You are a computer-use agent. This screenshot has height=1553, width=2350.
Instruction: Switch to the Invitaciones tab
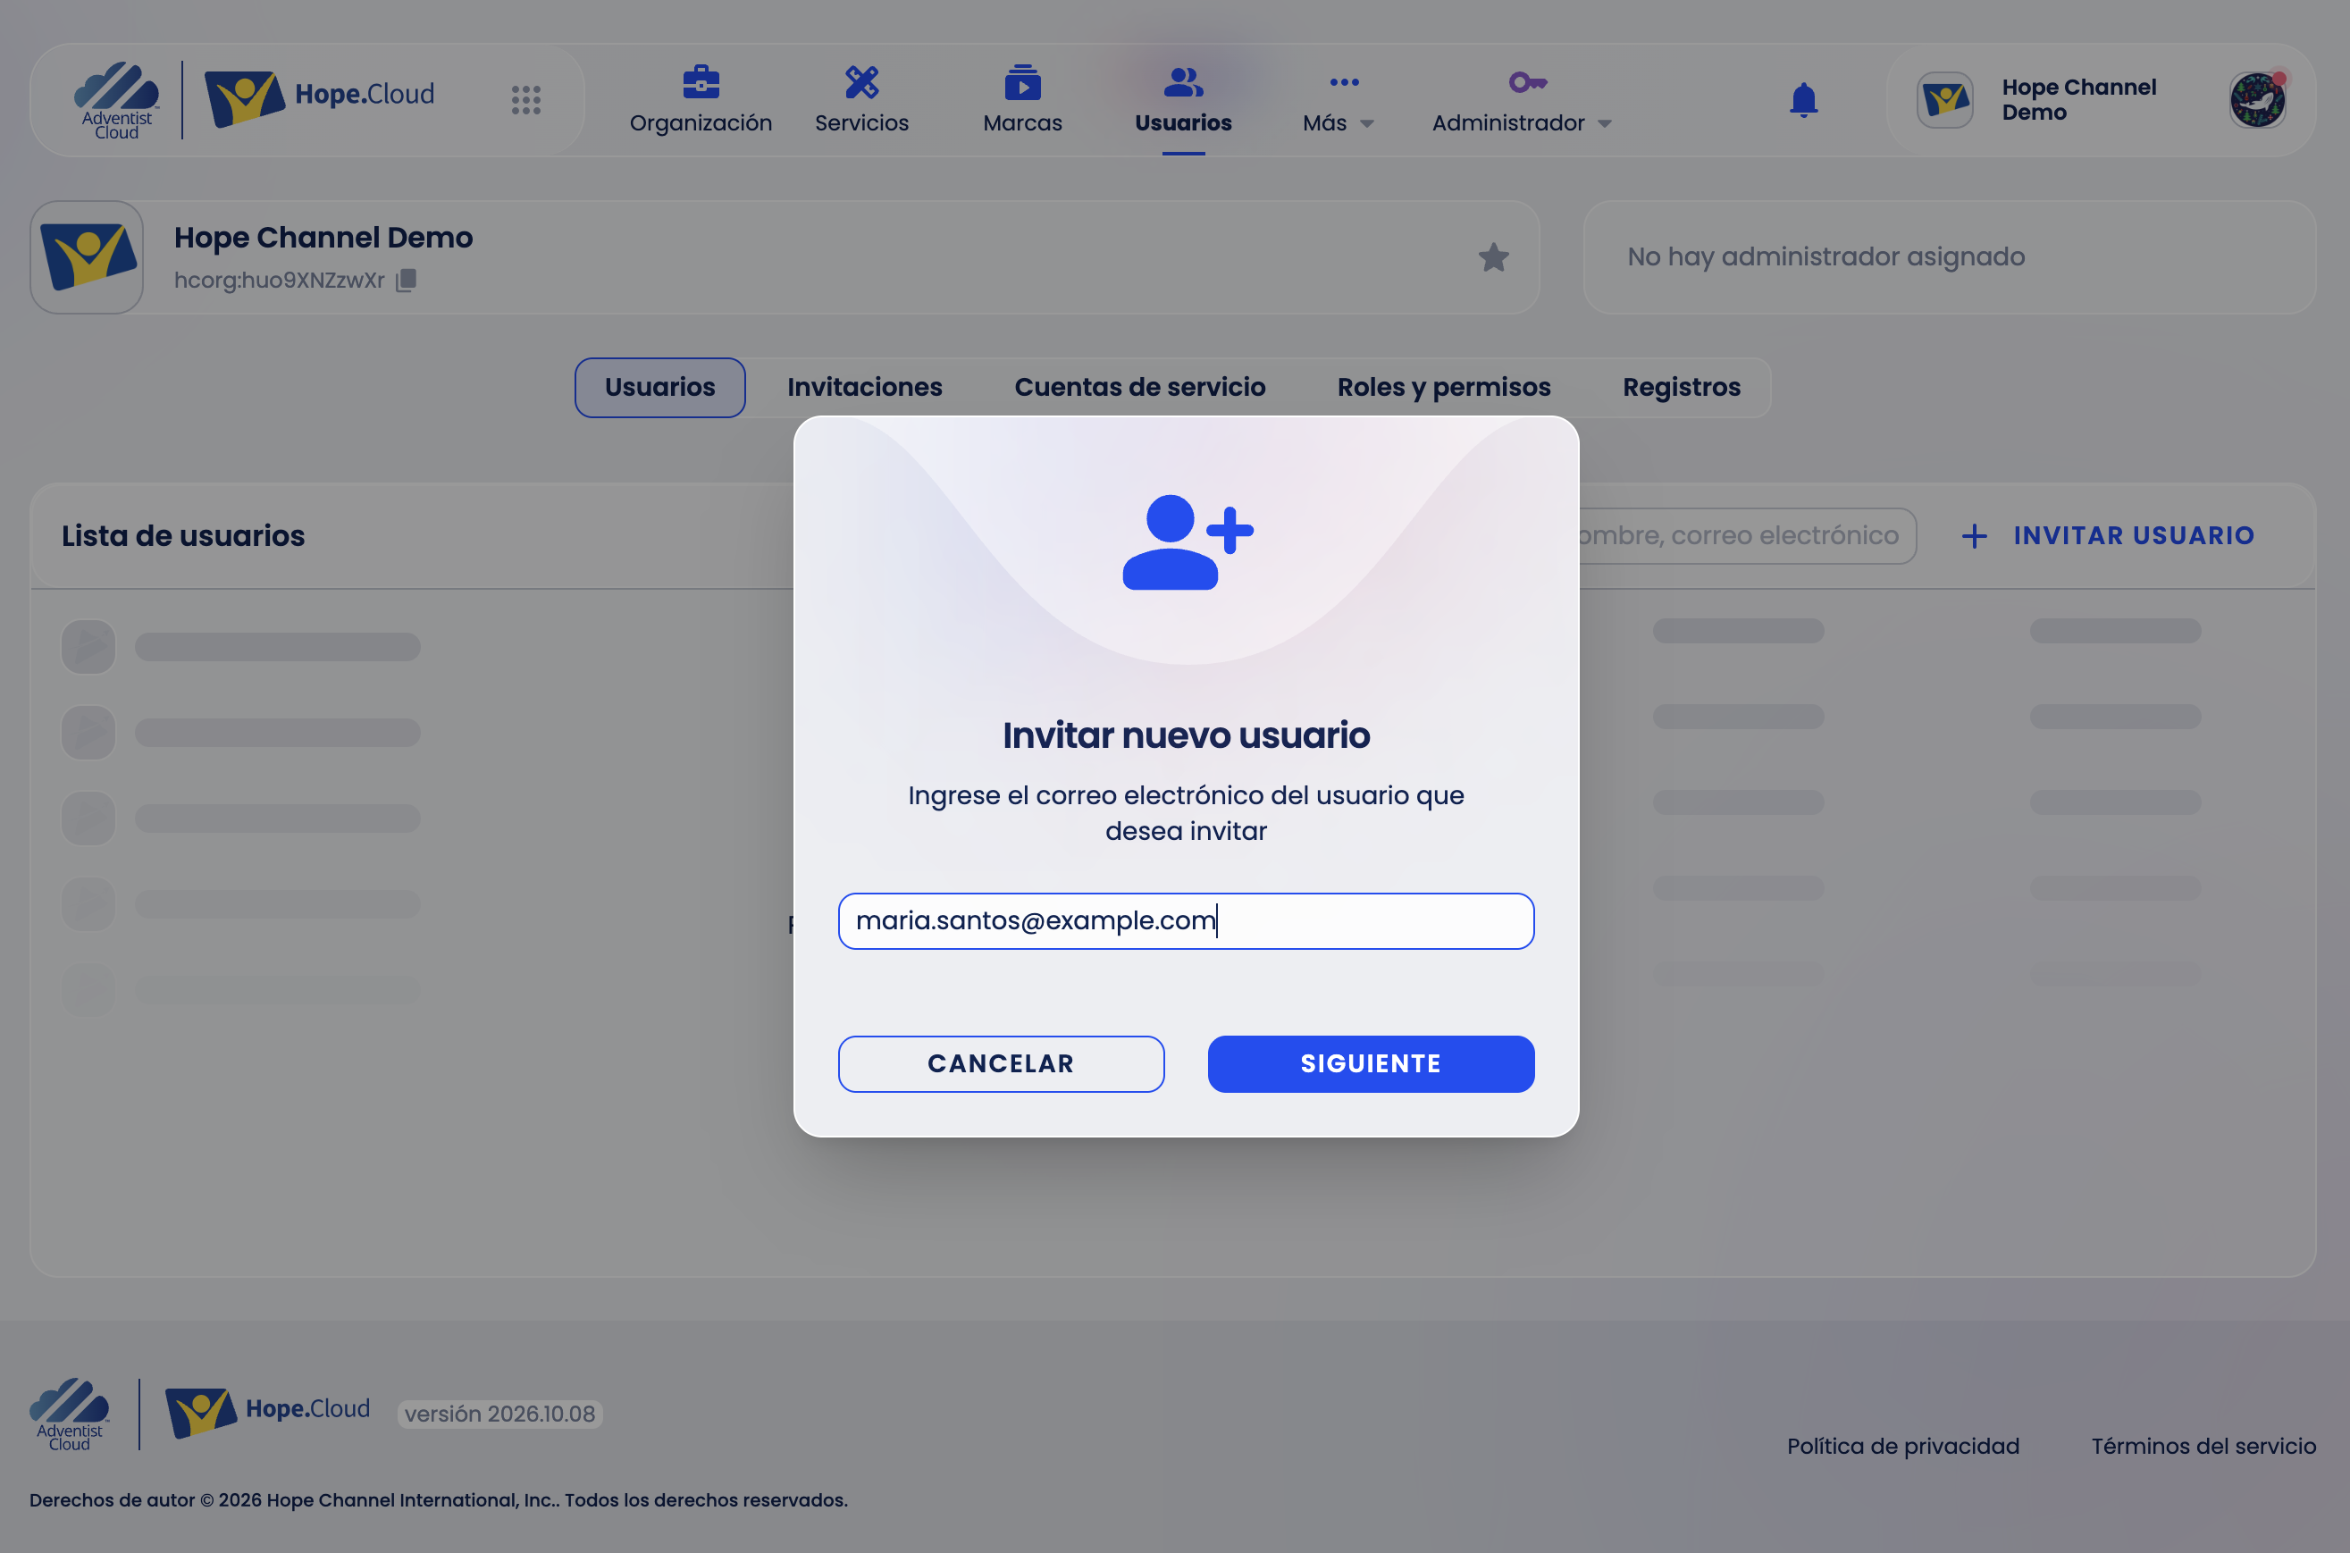tap(865, 387)
